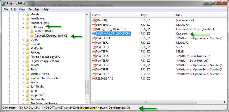Click the C:\nburn\docs\main_toc.html data value
The image size is (229, 112).
click(x=195, y=29)
